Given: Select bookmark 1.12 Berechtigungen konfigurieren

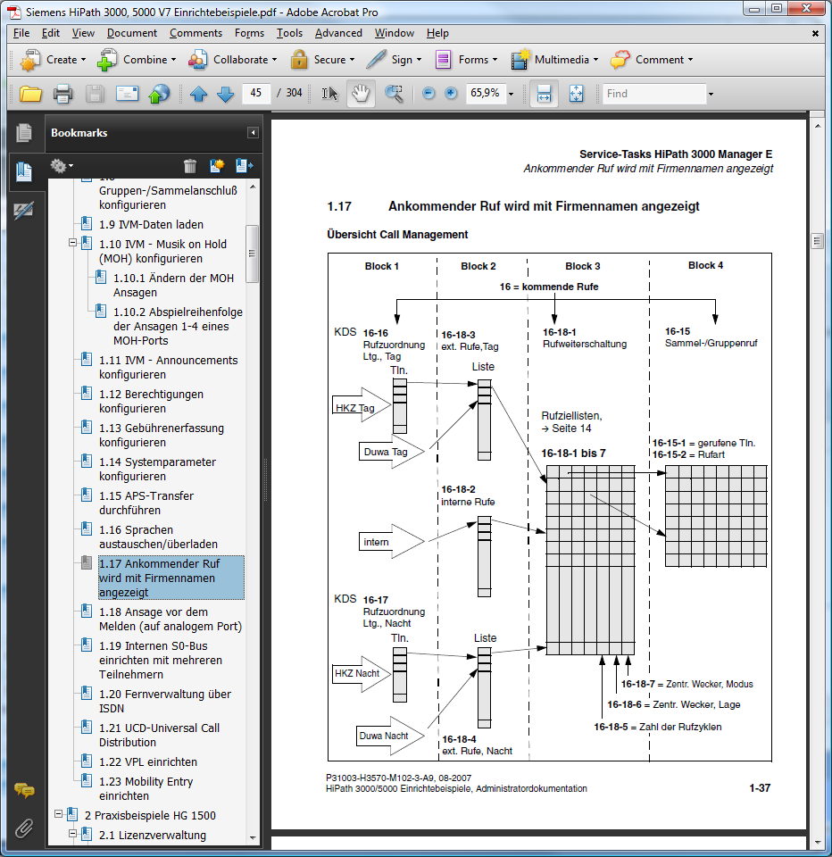Looking at the screenshot, I should (x=151, y=401).
